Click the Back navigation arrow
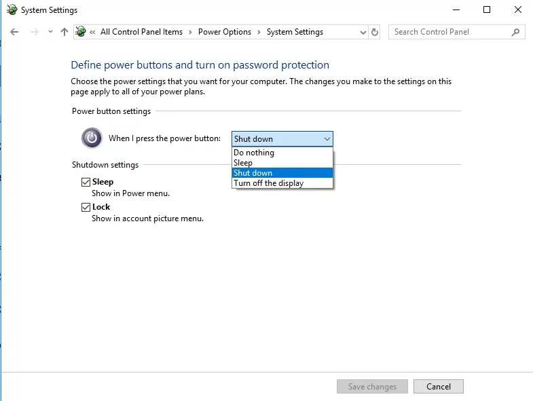Viewport: 533px width, 401px height. [x=14, y=32]
